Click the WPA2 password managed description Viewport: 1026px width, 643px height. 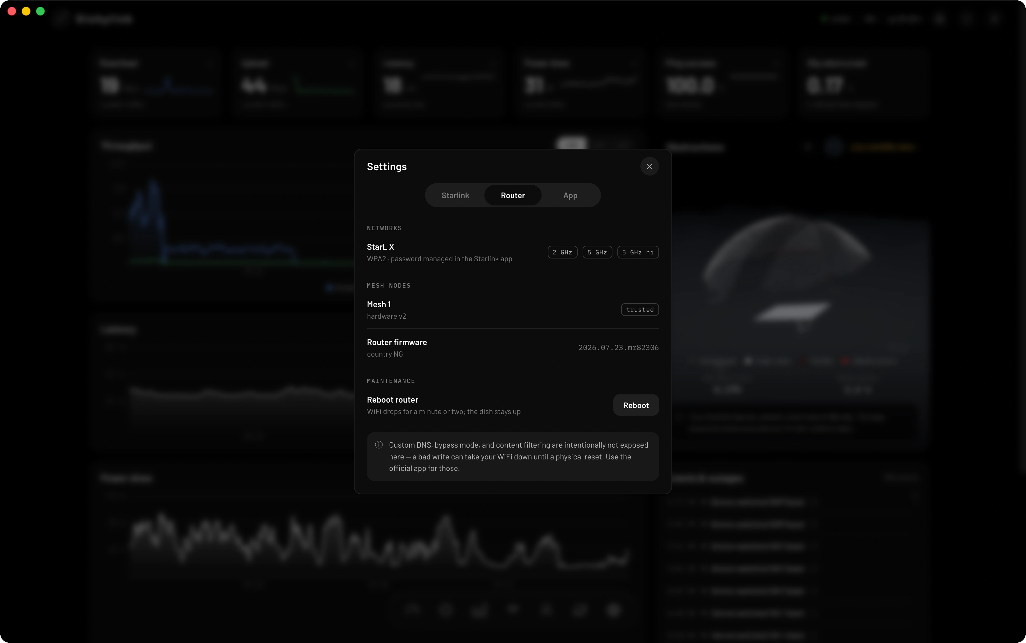point(439,258)
